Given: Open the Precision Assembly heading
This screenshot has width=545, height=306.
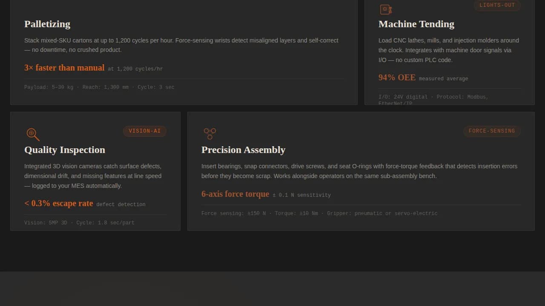Looking at the screenshot, I should pos(243,150).
